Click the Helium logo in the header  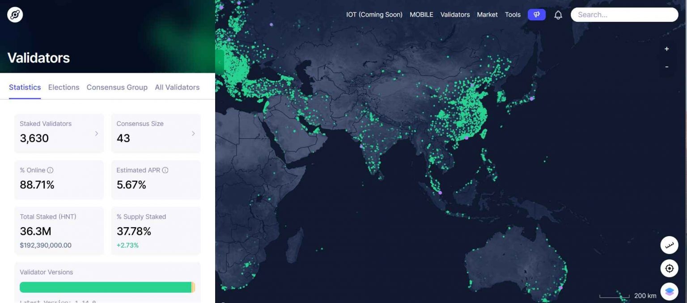(x=15, y=15)
